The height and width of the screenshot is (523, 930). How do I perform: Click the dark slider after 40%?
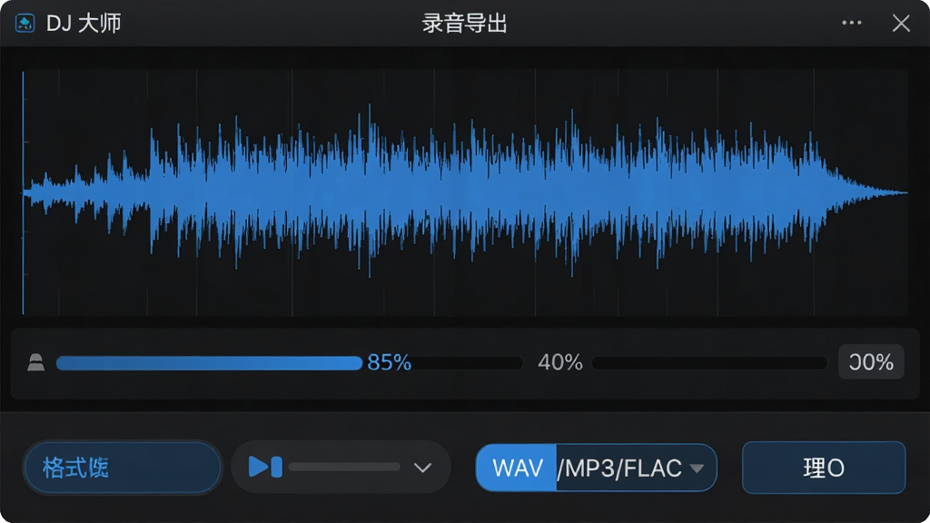(709, 363)
